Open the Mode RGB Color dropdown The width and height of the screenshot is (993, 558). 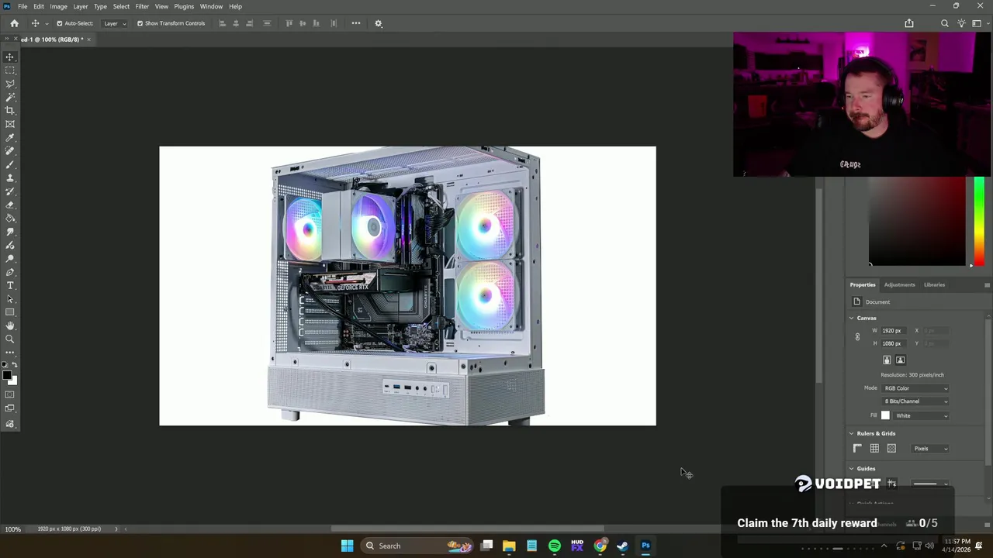pos(916,388)
